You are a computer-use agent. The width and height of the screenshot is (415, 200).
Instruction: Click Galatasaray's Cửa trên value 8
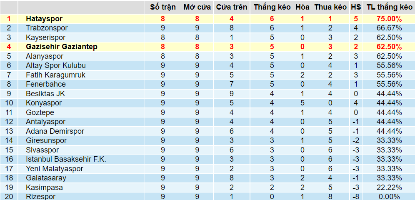tap(232, 178)
